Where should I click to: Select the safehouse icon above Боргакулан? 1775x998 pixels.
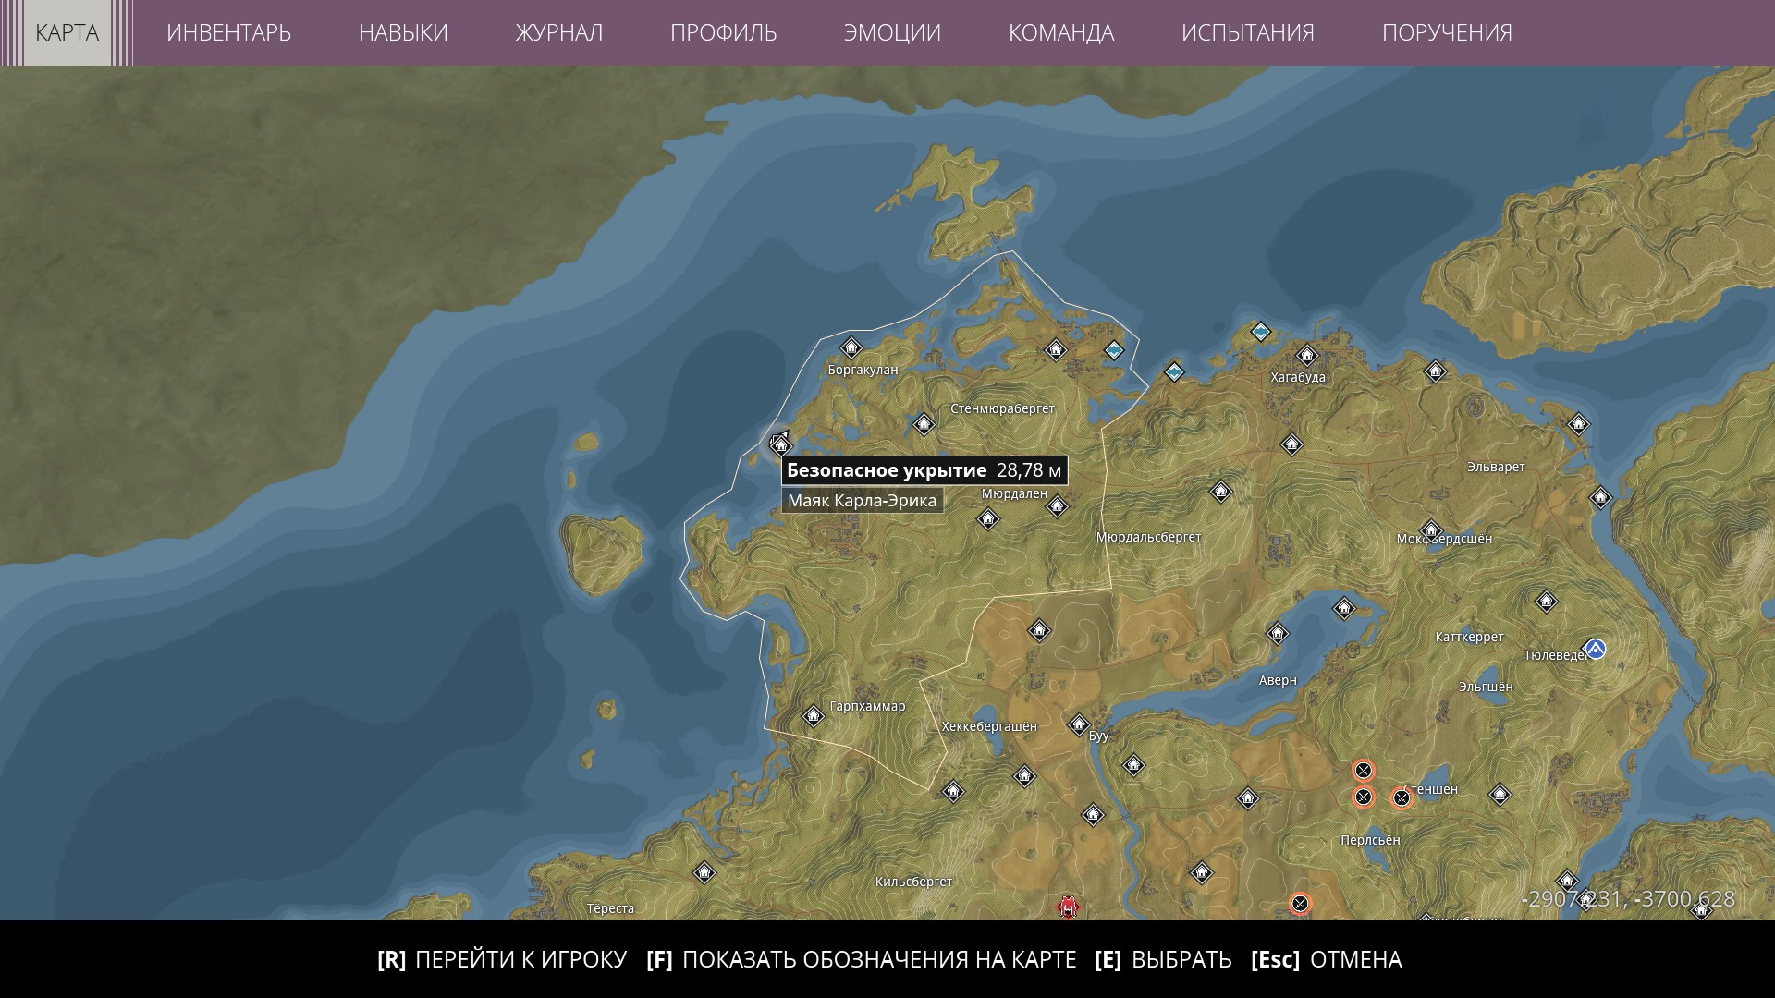(x=851, y=347)
